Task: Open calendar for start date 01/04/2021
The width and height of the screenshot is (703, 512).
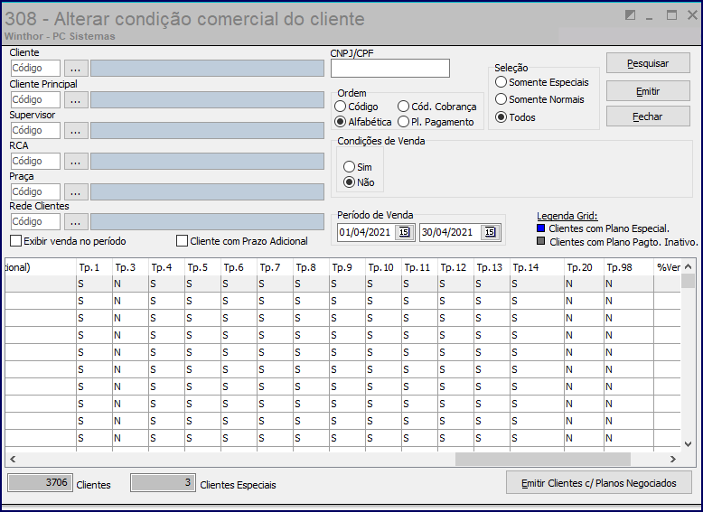Action: click(x=404, y=232)
